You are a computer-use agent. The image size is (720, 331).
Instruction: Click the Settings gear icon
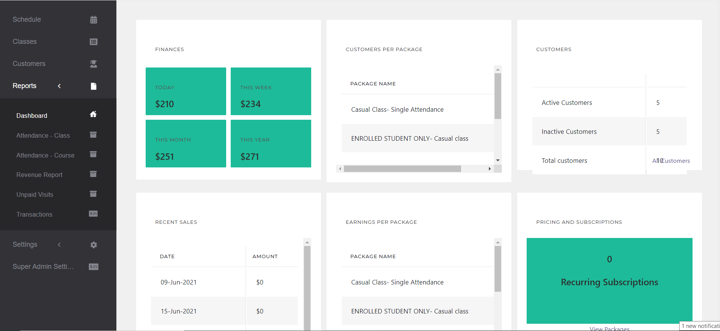(x=93, y=245)
